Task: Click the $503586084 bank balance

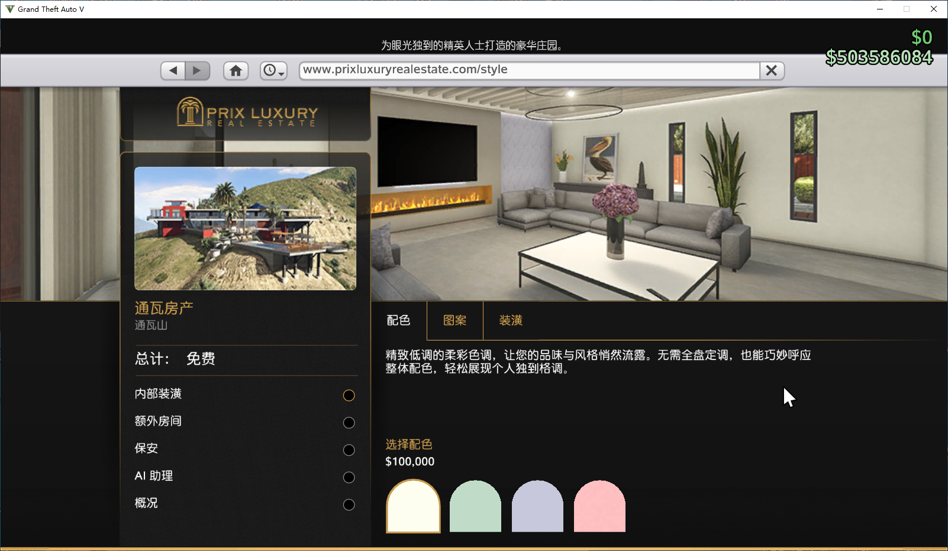Action: point(879,57)
